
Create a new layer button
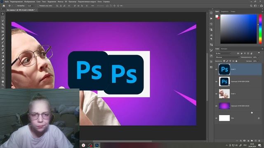pos(256,141)
